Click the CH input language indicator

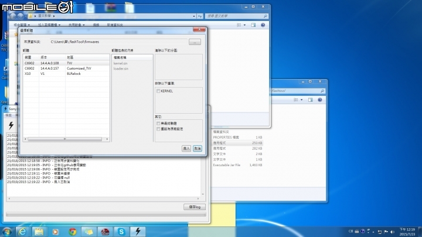click(350, 231)
